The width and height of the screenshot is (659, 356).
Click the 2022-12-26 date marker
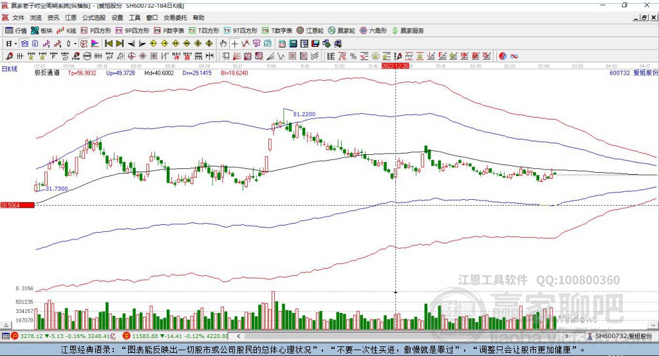pos(395,66)
